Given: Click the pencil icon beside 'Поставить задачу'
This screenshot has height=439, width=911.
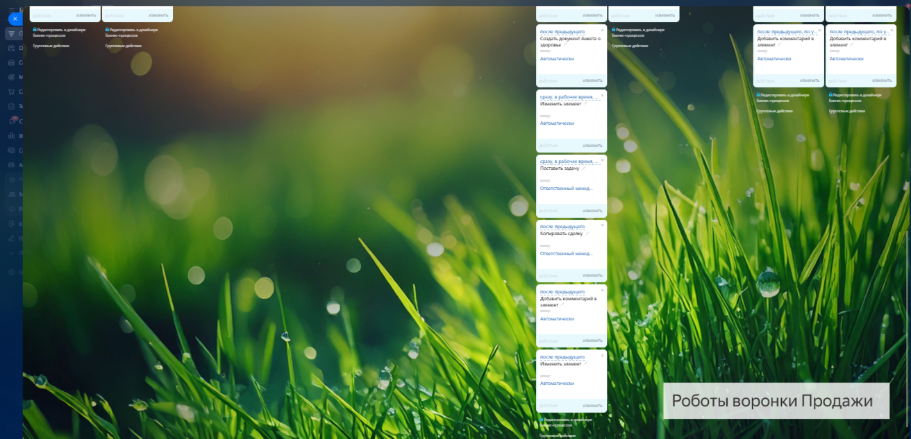Looking at the screenshot, I should [x=584, y=169].
